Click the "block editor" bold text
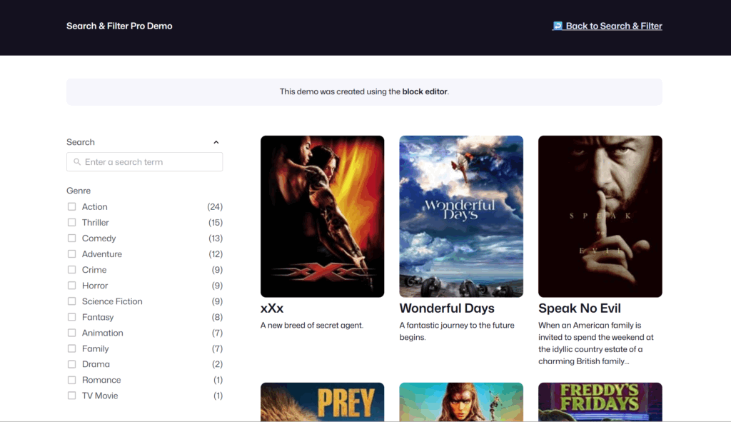The width and height of the screenshot is (731, 422). click(x=425, y=92)
